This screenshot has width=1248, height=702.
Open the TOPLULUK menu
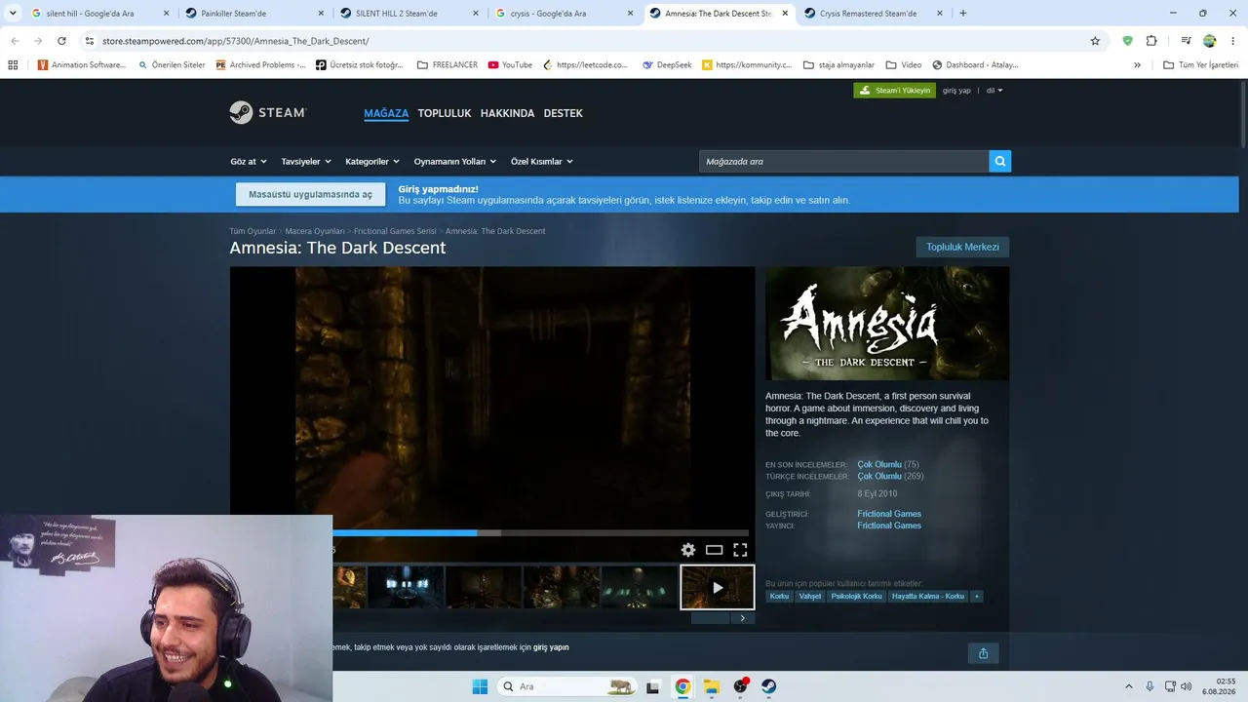(445, 113)
